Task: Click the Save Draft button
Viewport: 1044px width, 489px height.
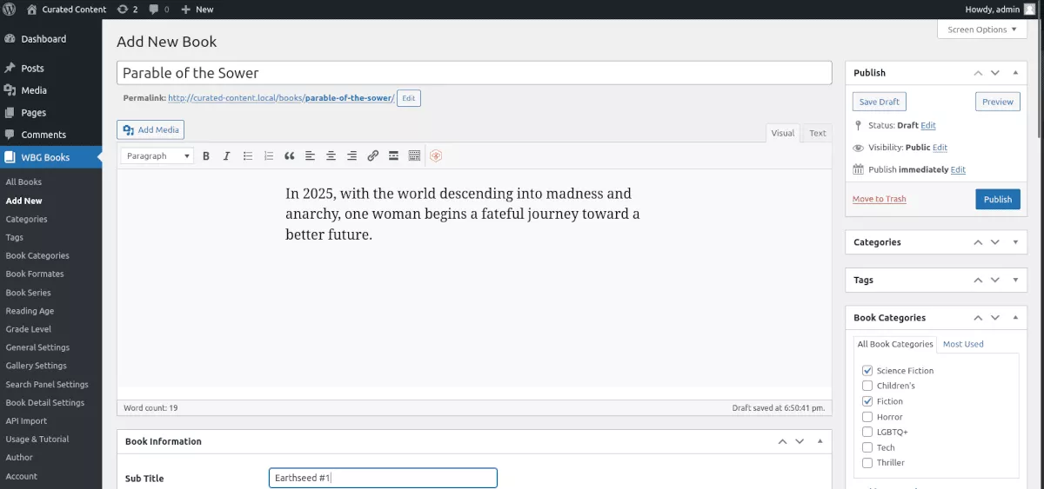Action: (880, 102)
